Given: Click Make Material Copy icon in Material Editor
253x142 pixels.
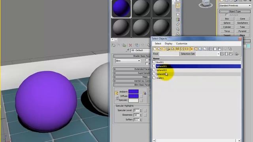Looking at the screenshot, I should tap(136, 45).
